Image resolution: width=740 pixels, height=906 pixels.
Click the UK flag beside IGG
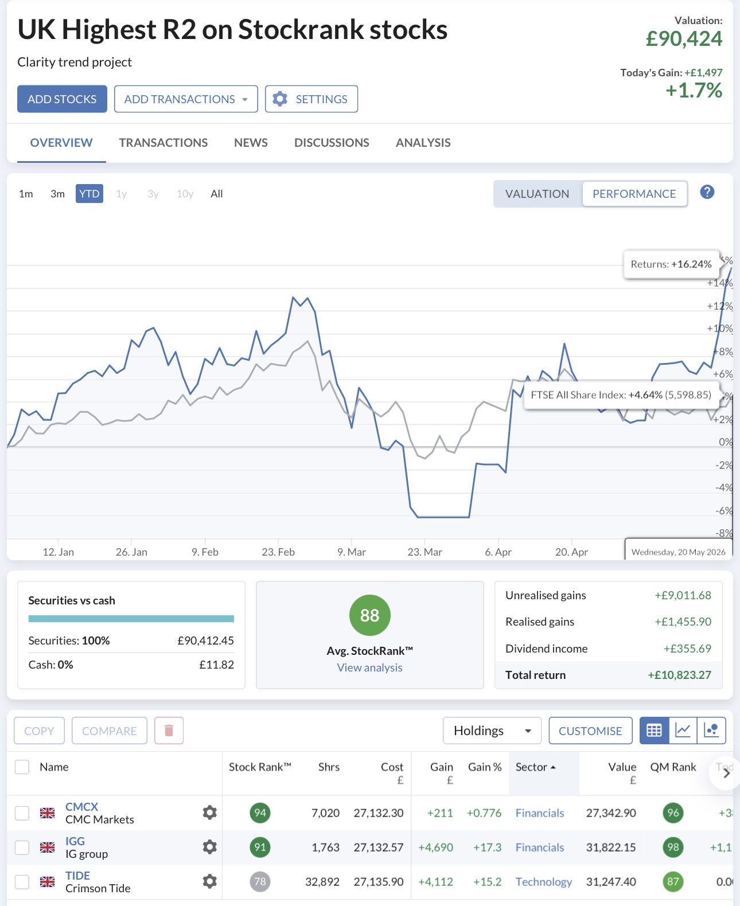(47, 847)
